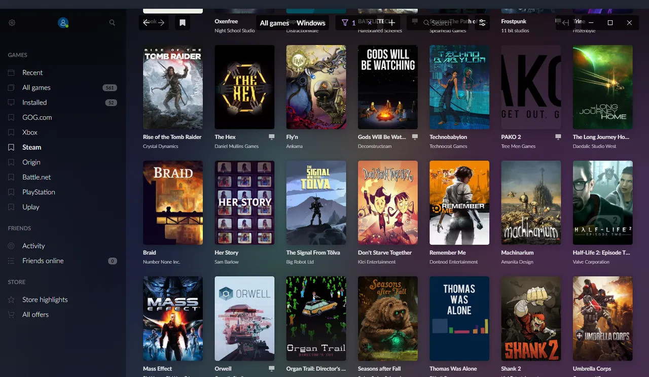Viewport: 649px width, 377px height.
Task: Click the 561 count badge
Action: [110, 88]
